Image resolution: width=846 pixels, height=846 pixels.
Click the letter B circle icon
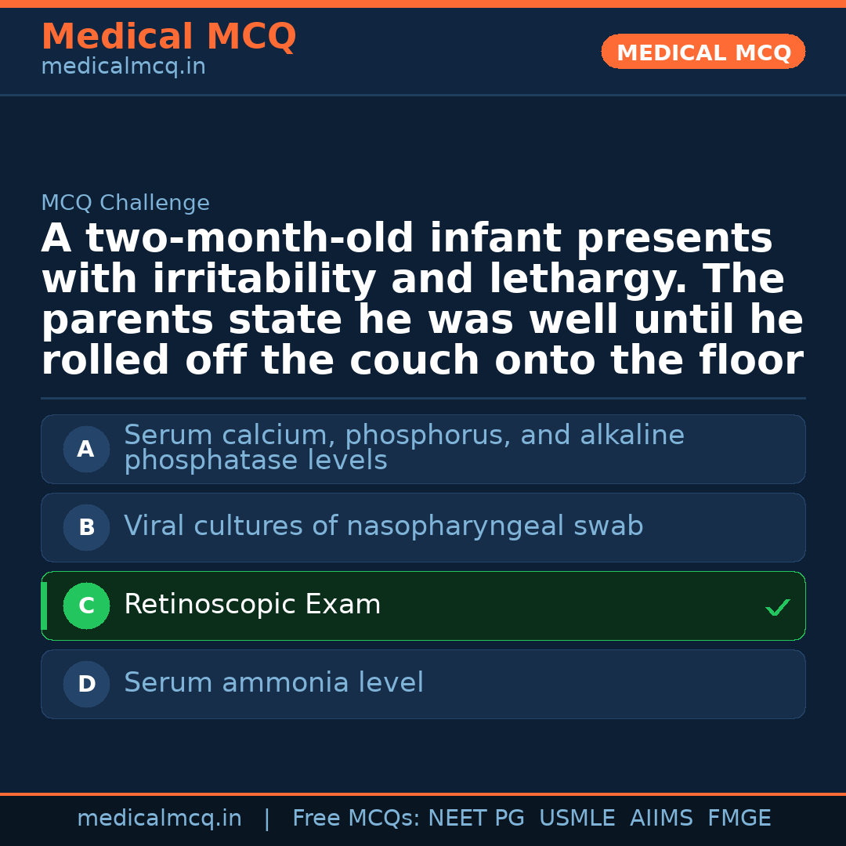click(86, 528)
